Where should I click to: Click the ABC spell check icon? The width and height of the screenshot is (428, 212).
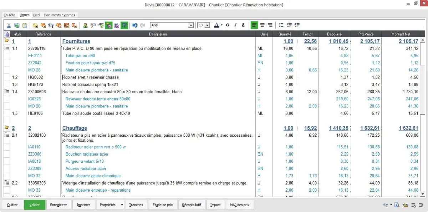(101, 25)
